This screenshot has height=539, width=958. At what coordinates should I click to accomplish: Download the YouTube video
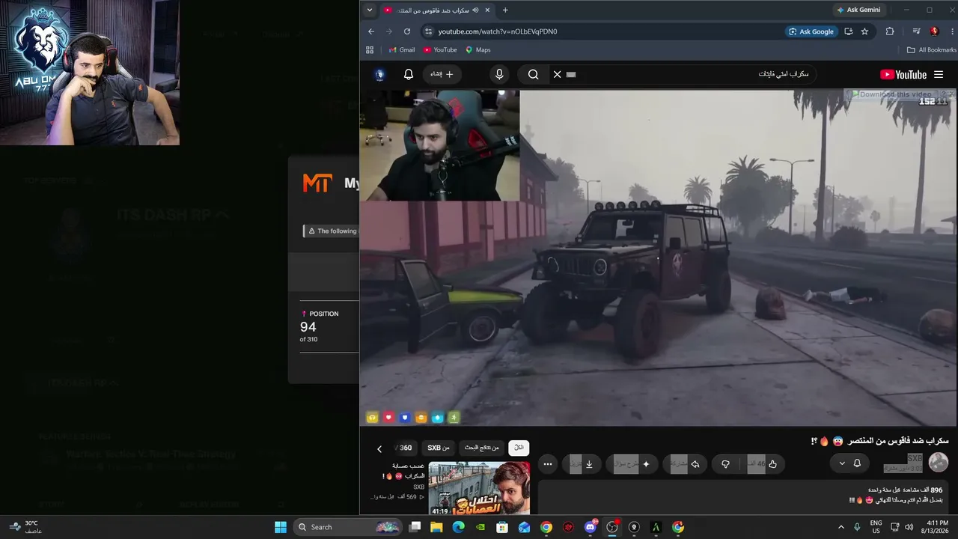click(582, 464)
